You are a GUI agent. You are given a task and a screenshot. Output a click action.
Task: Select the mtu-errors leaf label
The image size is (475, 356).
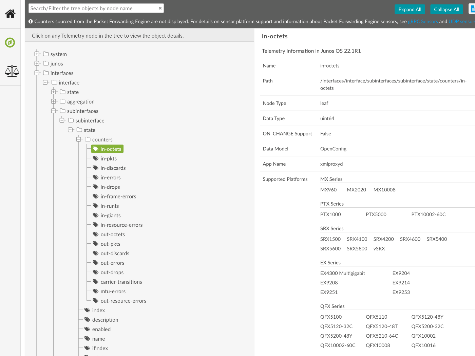(x=113, y=292)
